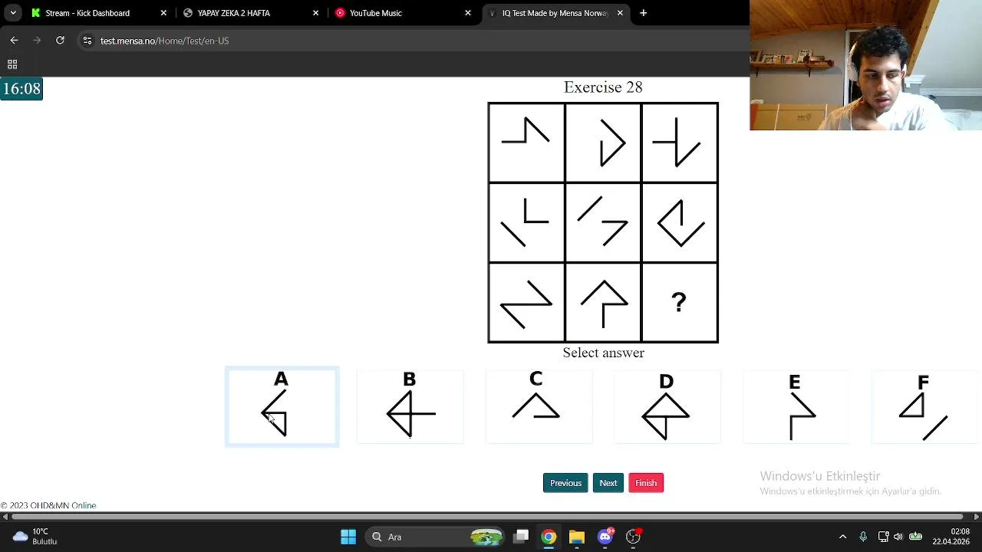This screenshot has width=982, height=552.
Task: Open Google Chrome from the taskbar
Action: 549,537
